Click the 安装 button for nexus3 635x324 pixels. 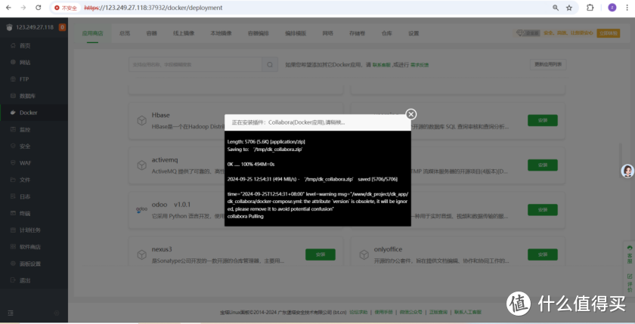pyautogui.click(x=321, y=255)
